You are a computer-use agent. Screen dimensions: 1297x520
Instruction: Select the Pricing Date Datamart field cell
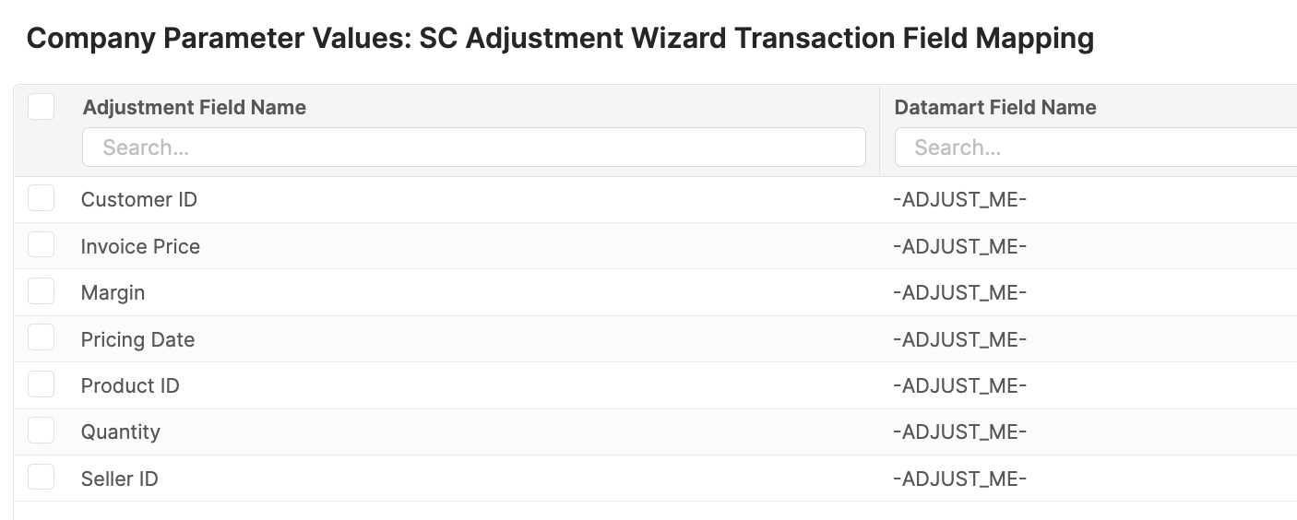tap(960, 339)
